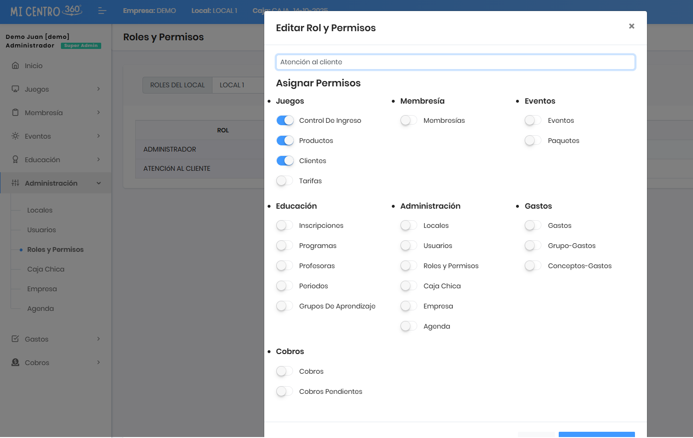Click the Cobros money icon in sidebar

tap(15, 363)
